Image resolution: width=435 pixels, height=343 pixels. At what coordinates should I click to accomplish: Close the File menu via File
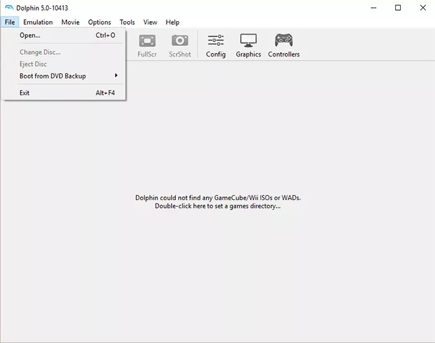10,22
